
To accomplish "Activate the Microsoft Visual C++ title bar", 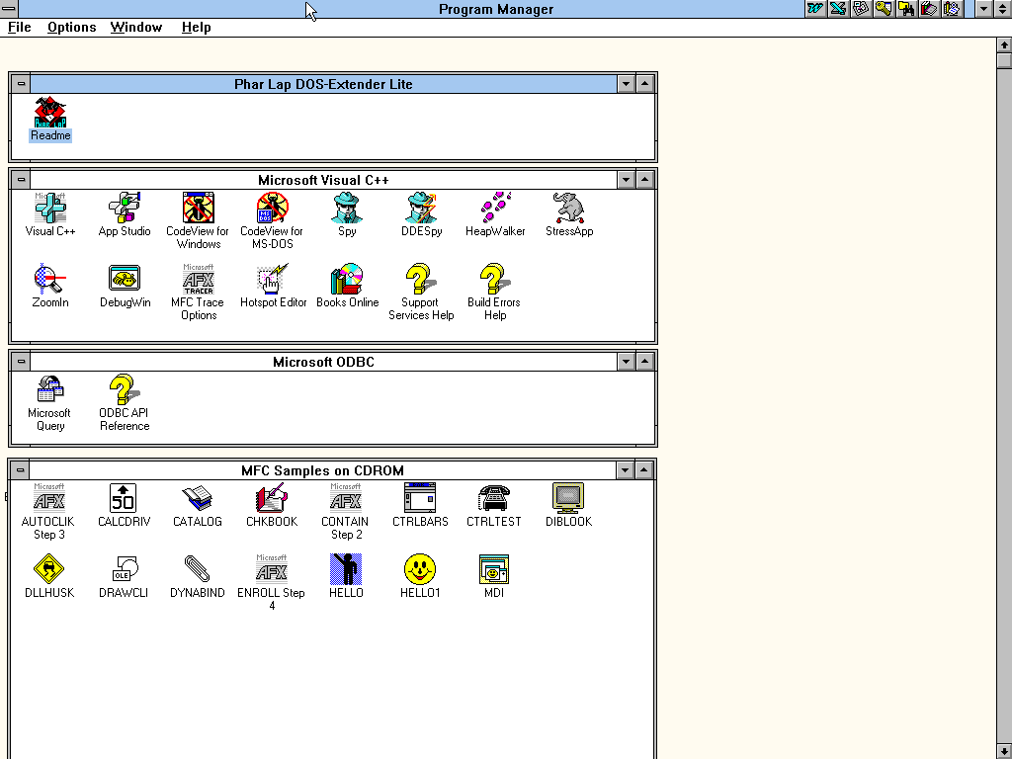I will [323, 180].
